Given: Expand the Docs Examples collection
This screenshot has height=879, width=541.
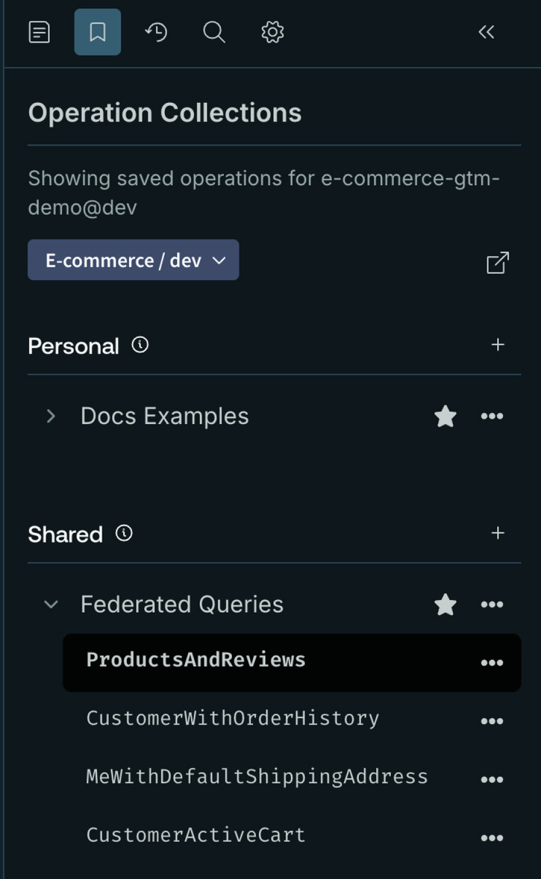Looking at the screenshot, I should coord(51,416).
